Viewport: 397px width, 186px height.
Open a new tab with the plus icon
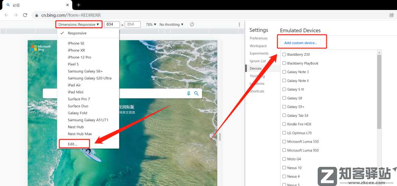pos(78,5)
